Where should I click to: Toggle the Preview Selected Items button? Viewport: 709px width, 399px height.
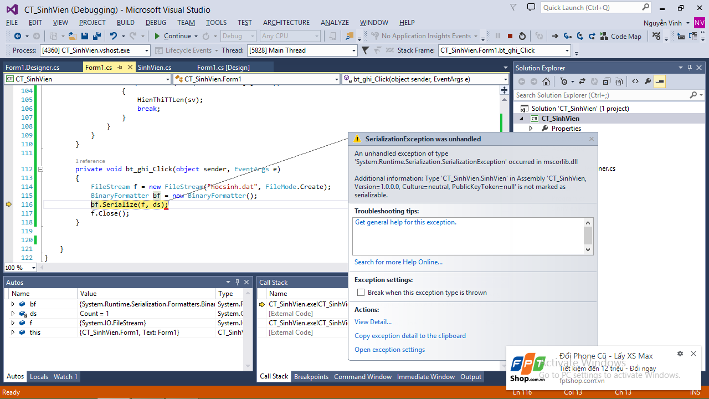pos(659,81)
